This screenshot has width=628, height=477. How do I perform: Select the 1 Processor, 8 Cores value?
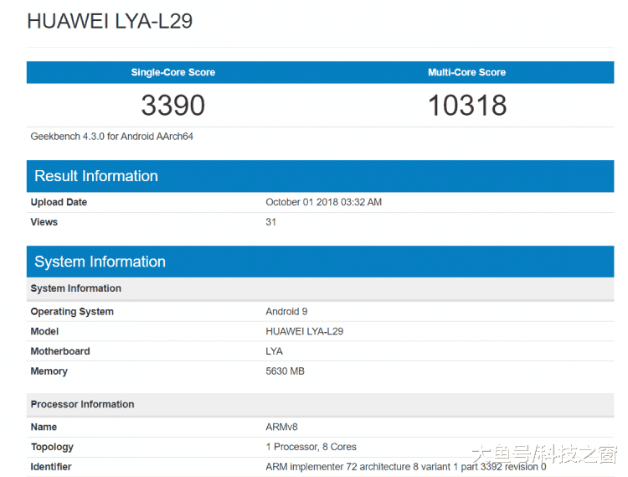click(311, 447)
